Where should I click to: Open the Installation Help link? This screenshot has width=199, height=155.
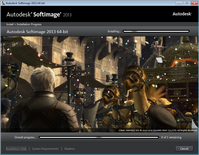pos(16,149)
